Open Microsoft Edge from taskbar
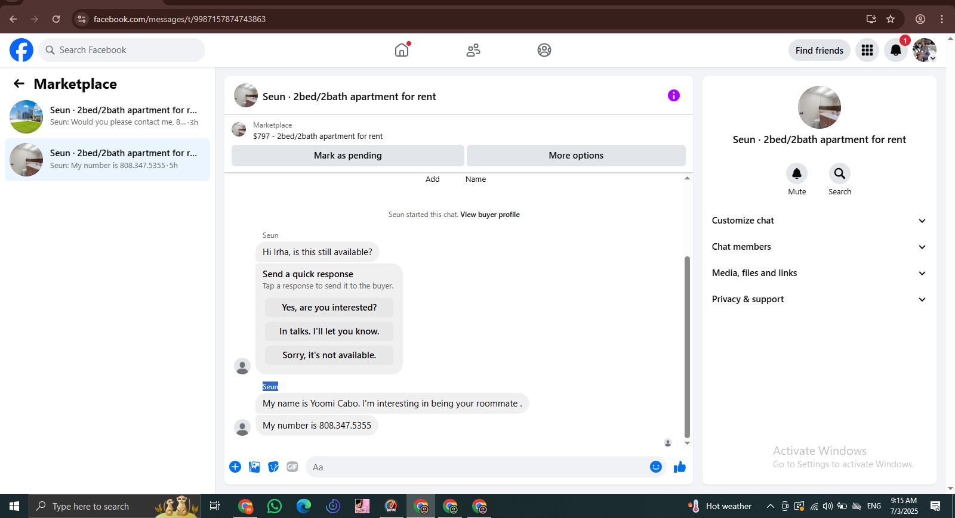 click(x=304, y=507)
